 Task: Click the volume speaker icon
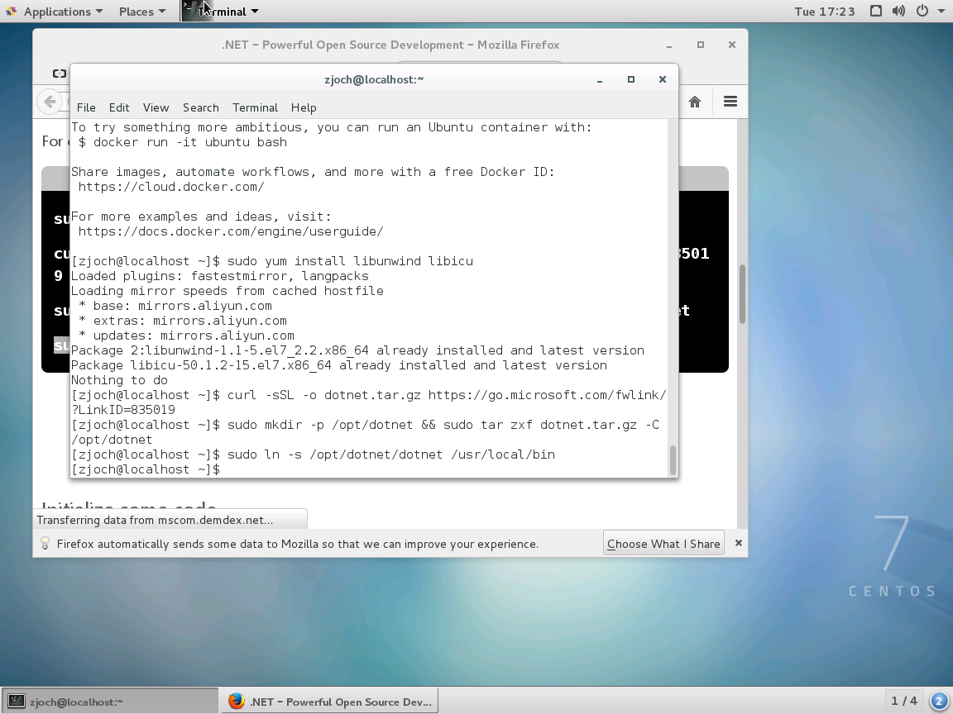pyautogui.click(x=899, y=11)
